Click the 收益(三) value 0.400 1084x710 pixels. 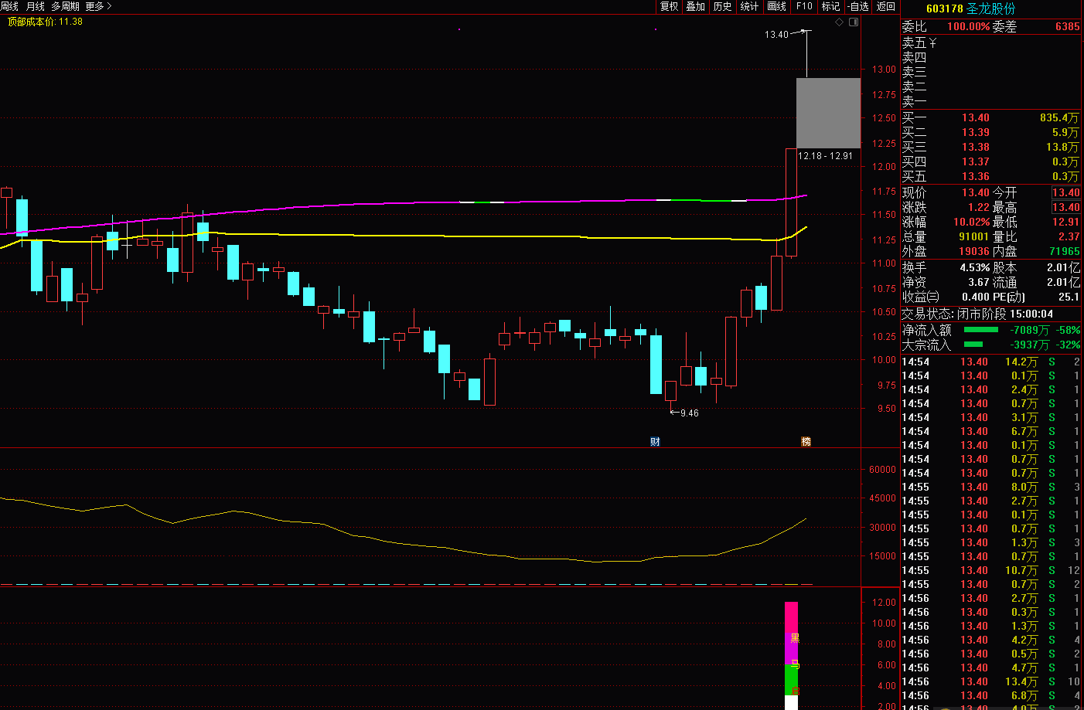point(976,297)
